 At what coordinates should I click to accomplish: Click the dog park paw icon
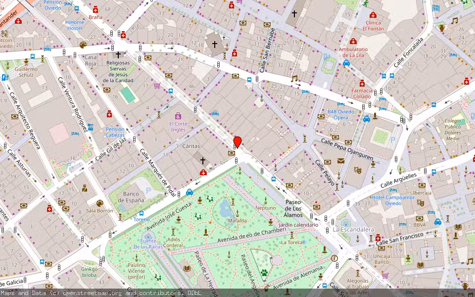point(264,273)
